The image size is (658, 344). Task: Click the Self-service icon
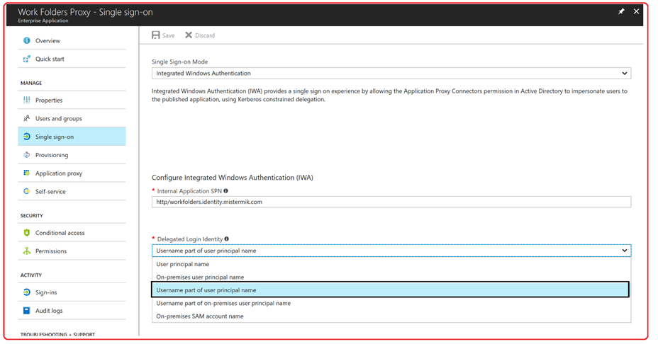27,192
